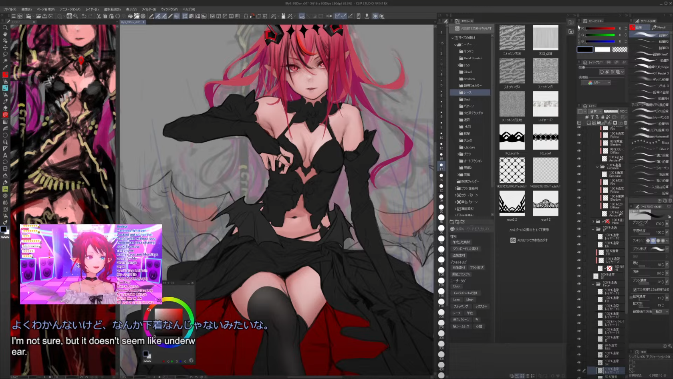
Task: Toggle the brush tip adjust checkbox
Action: pos(635,289)
